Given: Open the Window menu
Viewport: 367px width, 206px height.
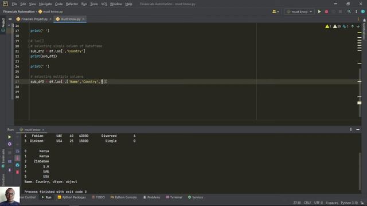Looking at the screenshot, I should (x=116, y=4).
